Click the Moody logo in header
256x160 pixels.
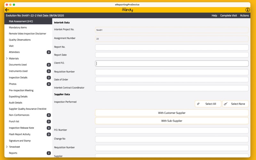coord(127,10)
